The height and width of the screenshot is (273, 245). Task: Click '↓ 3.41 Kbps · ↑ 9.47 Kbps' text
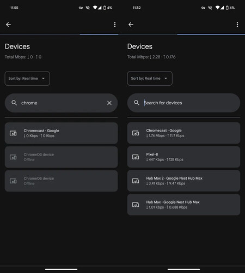coord(166,183)
